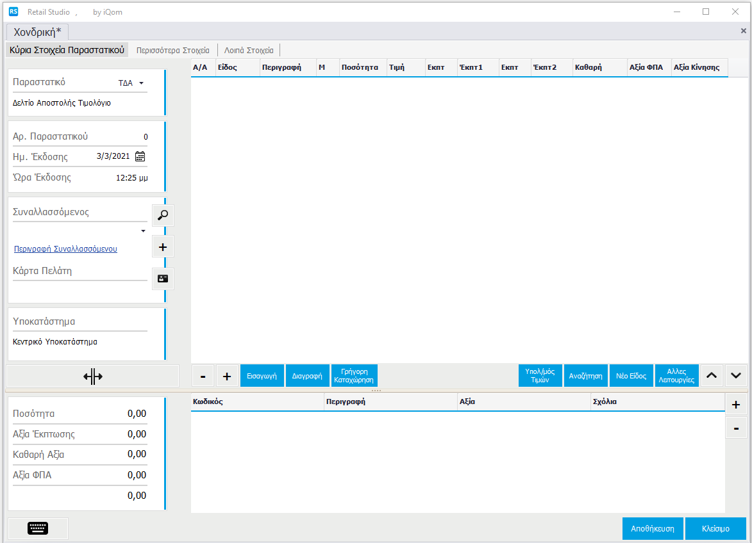Move selected row down with arrow
752x543 pixels.
[736, 376]
